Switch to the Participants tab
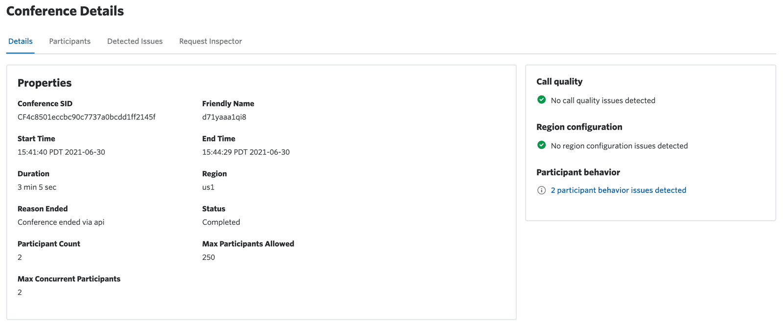Image resolution: width=783 pixels, height=332 pixels. point(69,41)
